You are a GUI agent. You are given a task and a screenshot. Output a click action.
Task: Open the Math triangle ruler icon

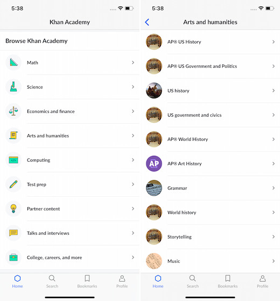click(13, 62)
